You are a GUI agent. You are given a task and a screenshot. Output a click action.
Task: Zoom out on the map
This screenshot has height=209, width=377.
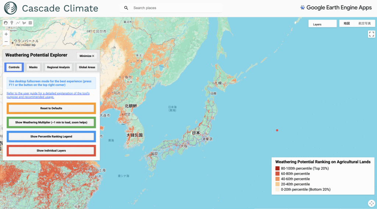click(x=6, y=42)
